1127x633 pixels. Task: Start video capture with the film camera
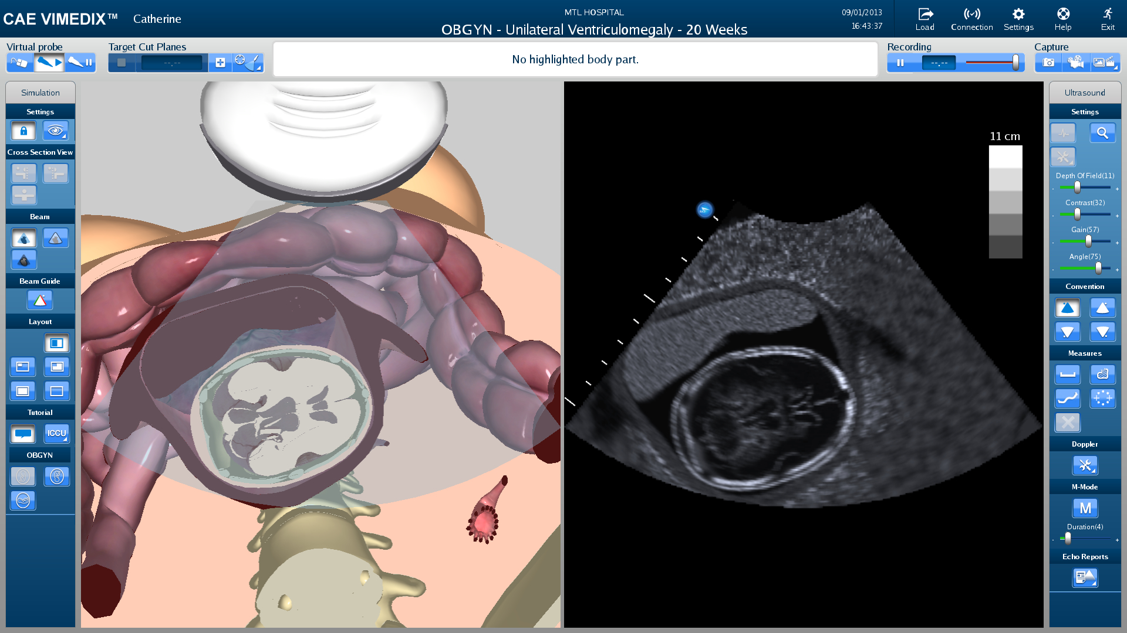(x=1076, y=63)
